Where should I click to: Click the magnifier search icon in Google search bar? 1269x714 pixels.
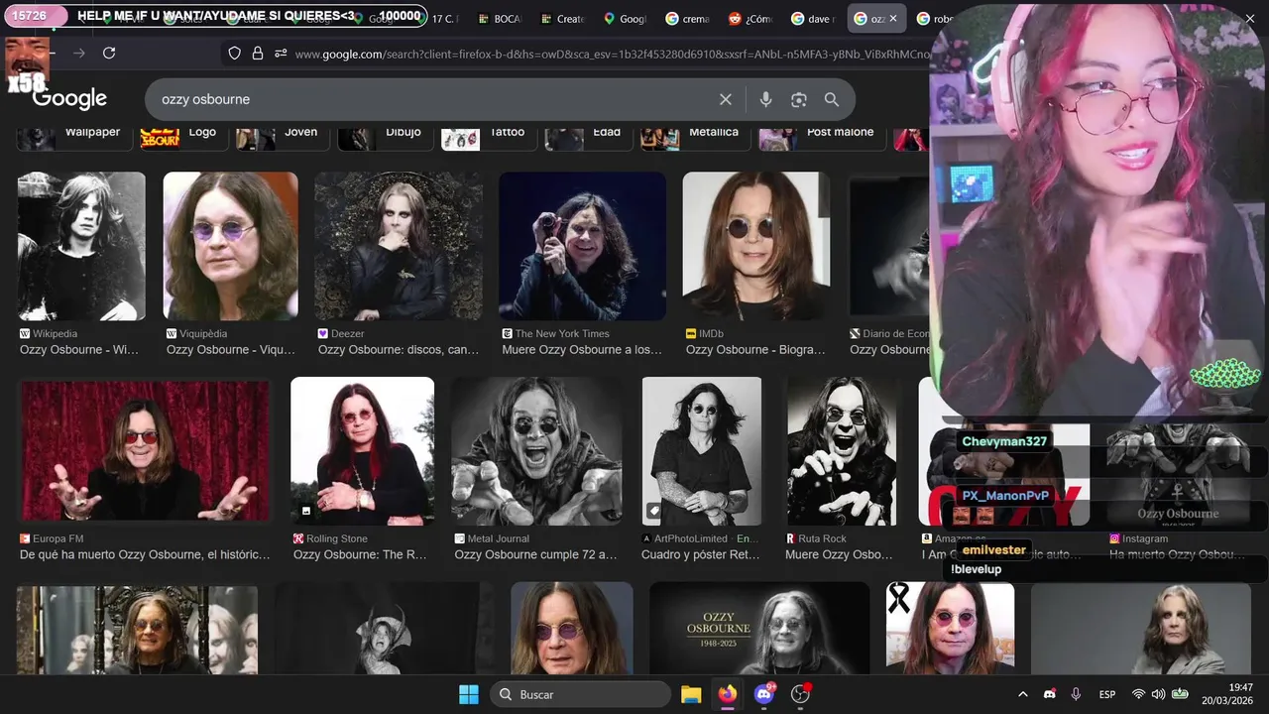(832, 99)
